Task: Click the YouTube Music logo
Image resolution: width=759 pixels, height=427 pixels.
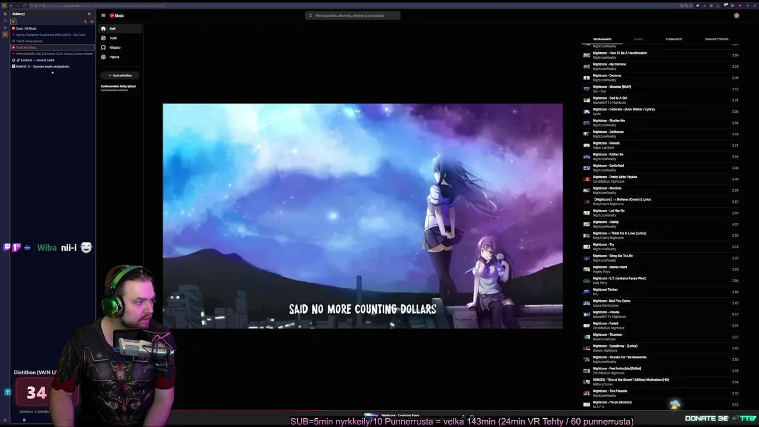Action: pyautogui.click(x=117, y=15)
